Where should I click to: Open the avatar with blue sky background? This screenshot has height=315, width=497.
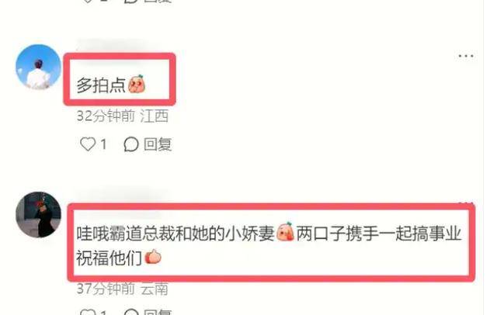38,67
